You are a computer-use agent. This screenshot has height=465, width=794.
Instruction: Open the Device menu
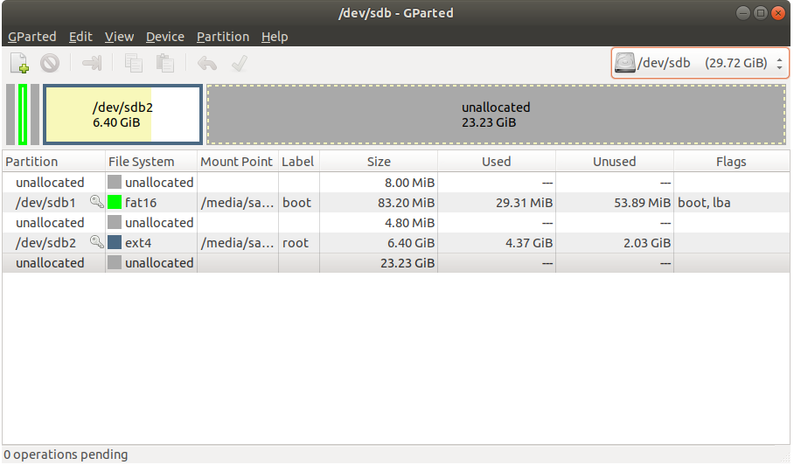[165, 37]
